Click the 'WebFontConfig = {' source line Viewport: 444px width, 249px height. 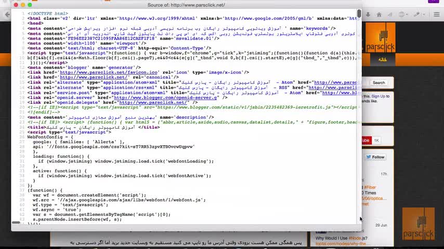tap(50, 137)
